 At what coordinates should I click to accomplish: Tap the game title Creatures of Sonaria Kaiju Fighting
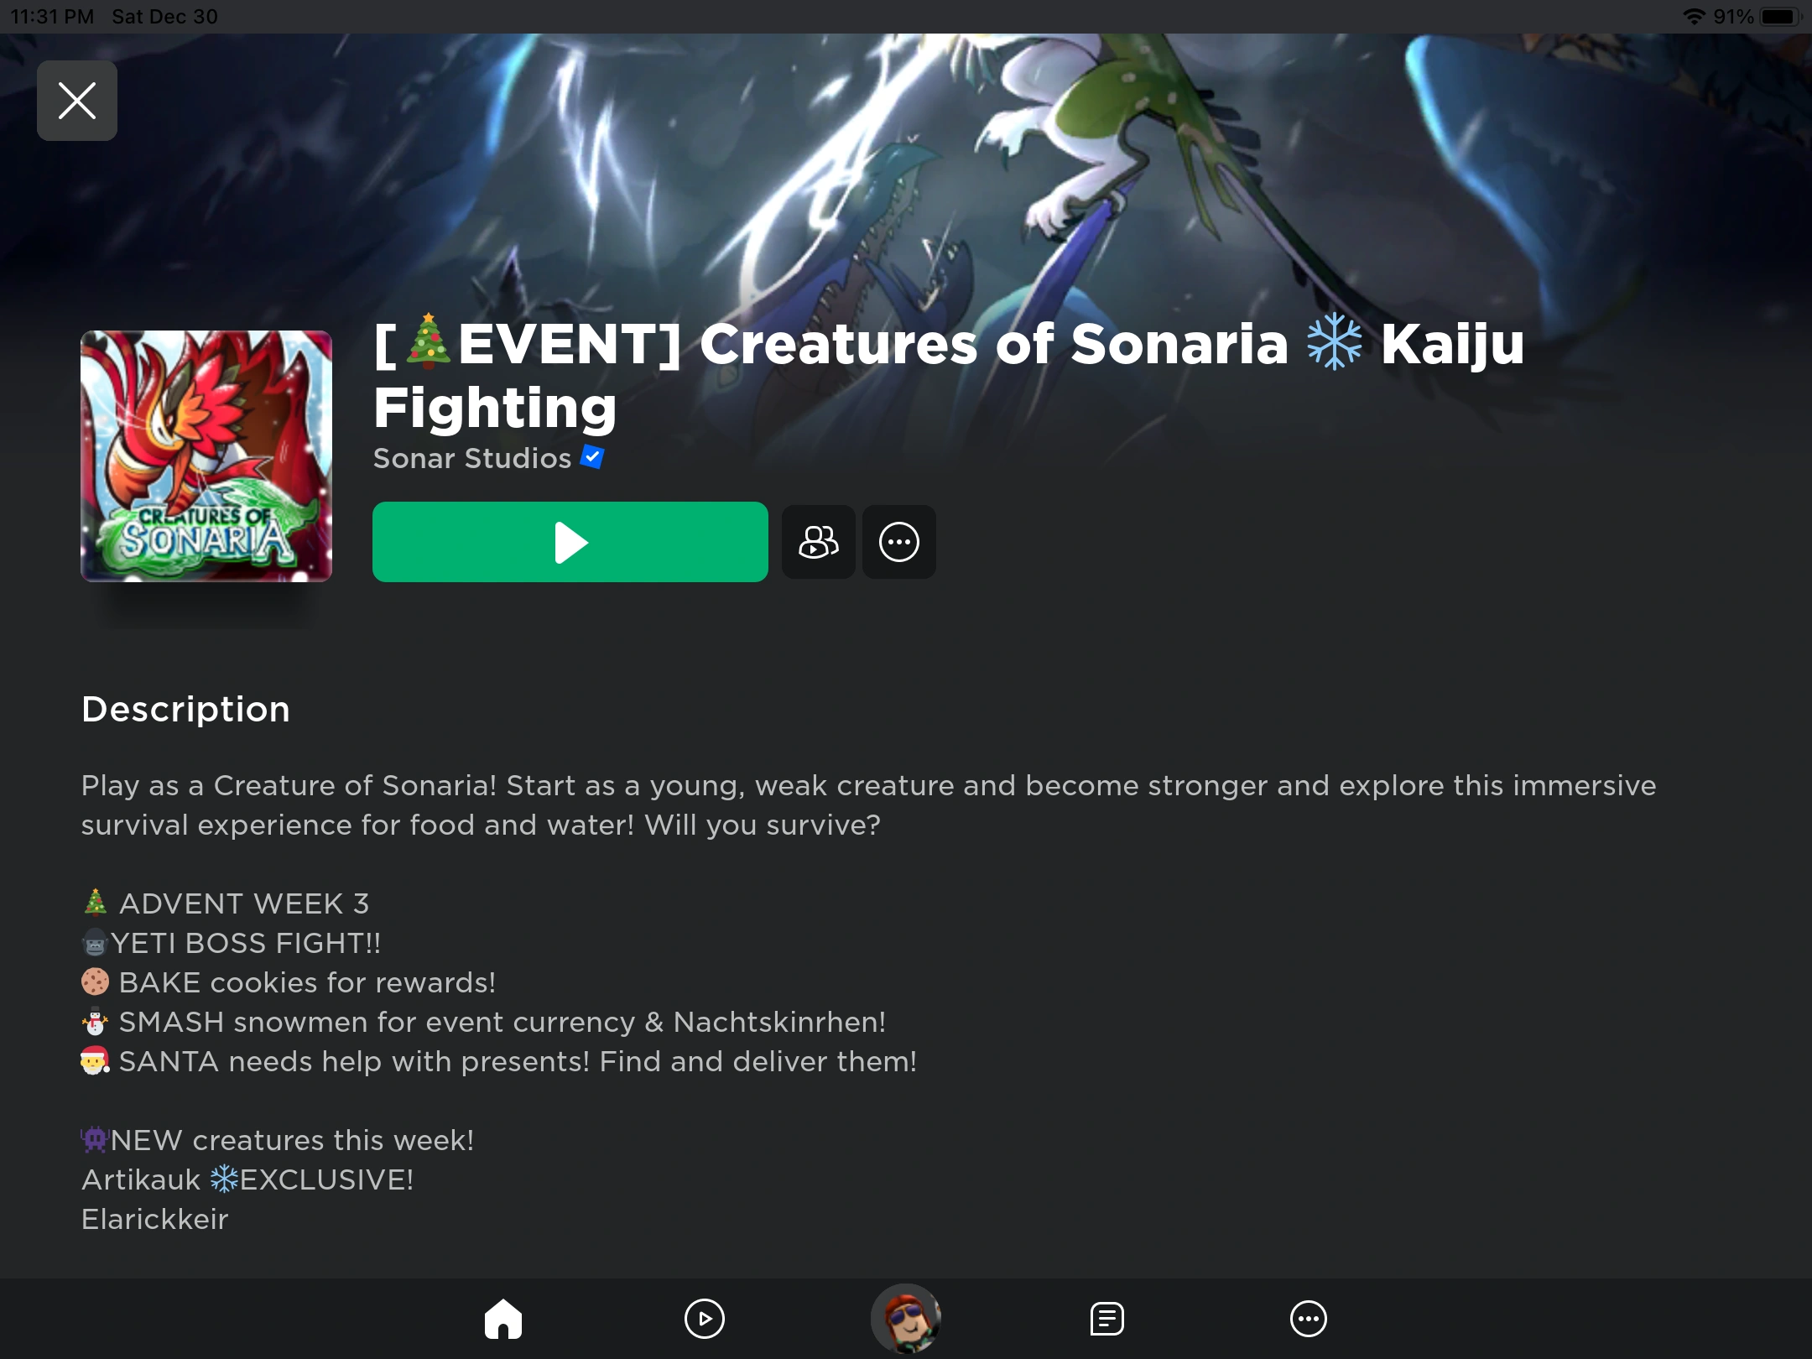coord(949,375)
